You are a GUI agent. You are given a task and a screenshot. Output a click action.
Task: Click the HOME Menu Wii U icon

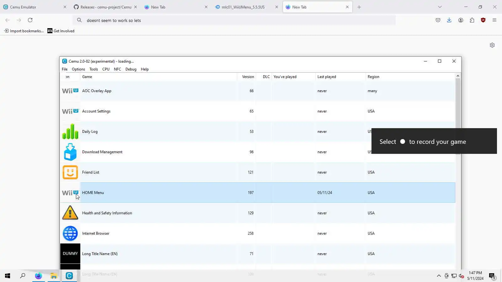click(70, 193)
